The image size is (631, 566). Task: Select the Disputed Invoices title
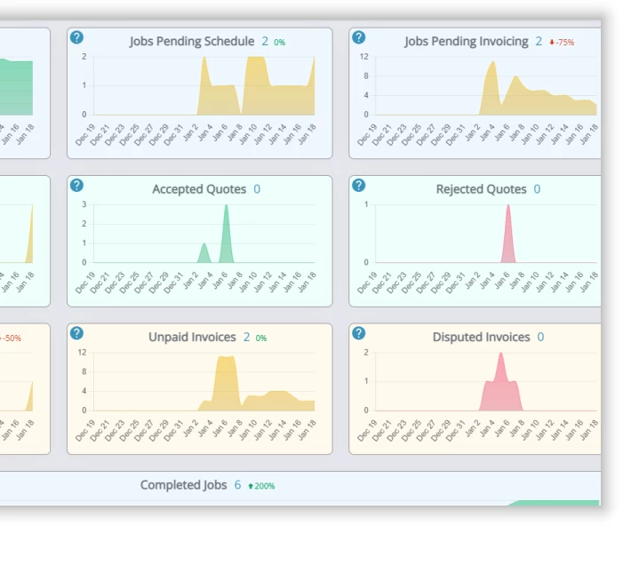coord(482,337)
